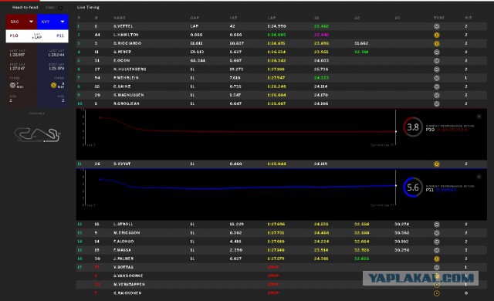Click V.Bottas's tyre compound icon
The width and height of the screenshot is (494, 301).
437,267
